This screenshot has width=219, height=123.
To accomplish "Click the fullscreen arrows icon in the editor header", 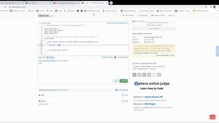I will tap(127, 23).
